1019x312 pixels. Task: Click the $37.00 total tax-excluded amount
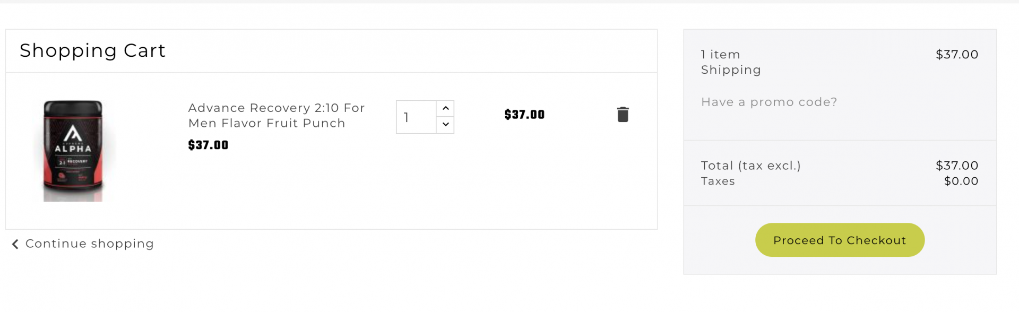point(956,166)
